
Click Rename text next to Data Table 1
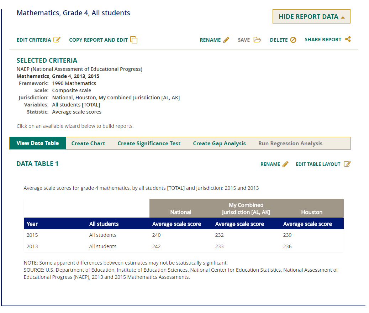pyautogui.click(x=270, y=164)
